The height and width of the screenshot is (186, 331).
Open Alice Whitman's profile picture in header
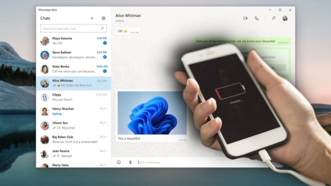click(x=285, y=18)
